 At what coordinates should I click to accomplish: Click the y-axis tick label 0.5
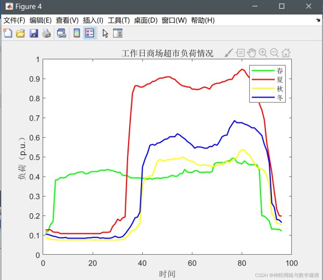click(x=34, y=157)
